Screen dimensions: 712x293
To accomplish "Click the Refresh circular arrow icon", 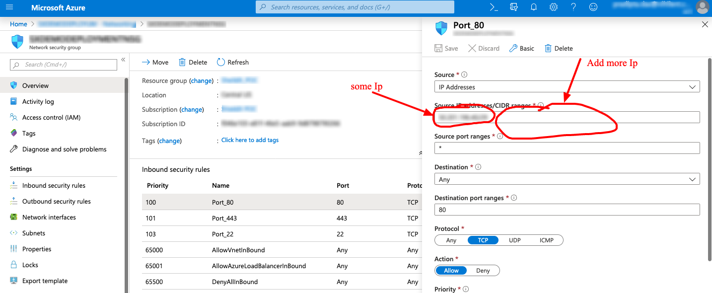I will pos(221,62).
